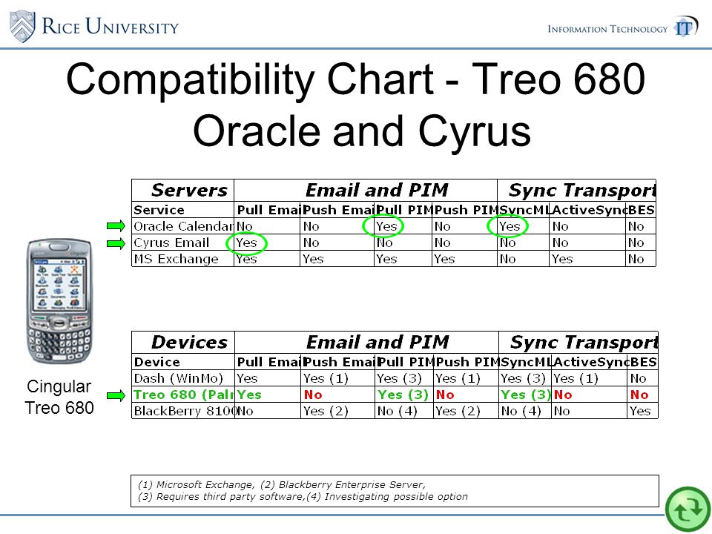
Task: Click the "Cyrus Email" row label
Action: pos(171,243)
